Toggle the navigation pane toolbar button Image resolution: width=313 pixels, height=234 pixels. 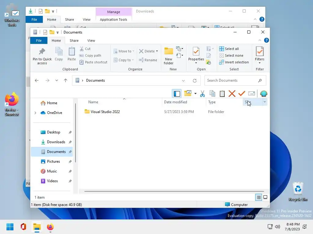[x=177, y=94]
